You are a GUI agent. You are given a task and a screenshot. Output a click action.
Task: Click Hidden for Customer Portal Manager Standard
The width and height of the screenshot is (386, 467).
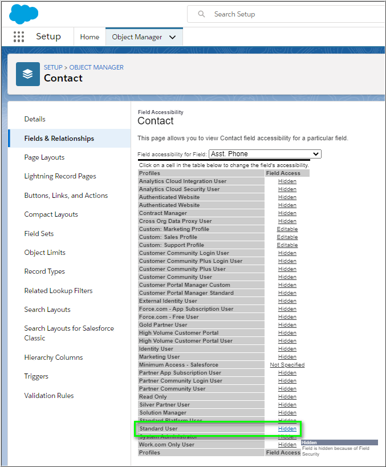click(x=287, y=293)
